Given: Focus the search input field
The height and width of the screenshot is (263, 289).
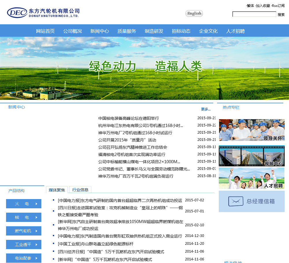Looking at the screenshot, I should click(x=254, y=14).
